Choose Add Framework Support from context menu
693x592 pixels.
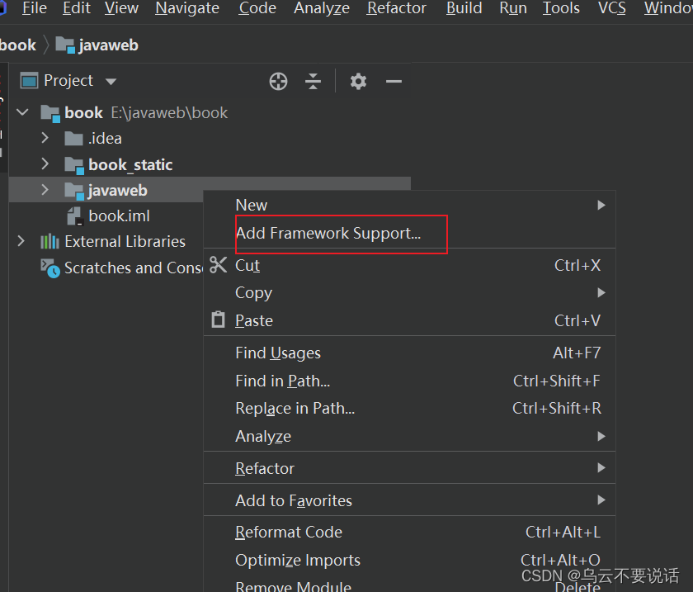pyautogui.click(x=328, y=234)
